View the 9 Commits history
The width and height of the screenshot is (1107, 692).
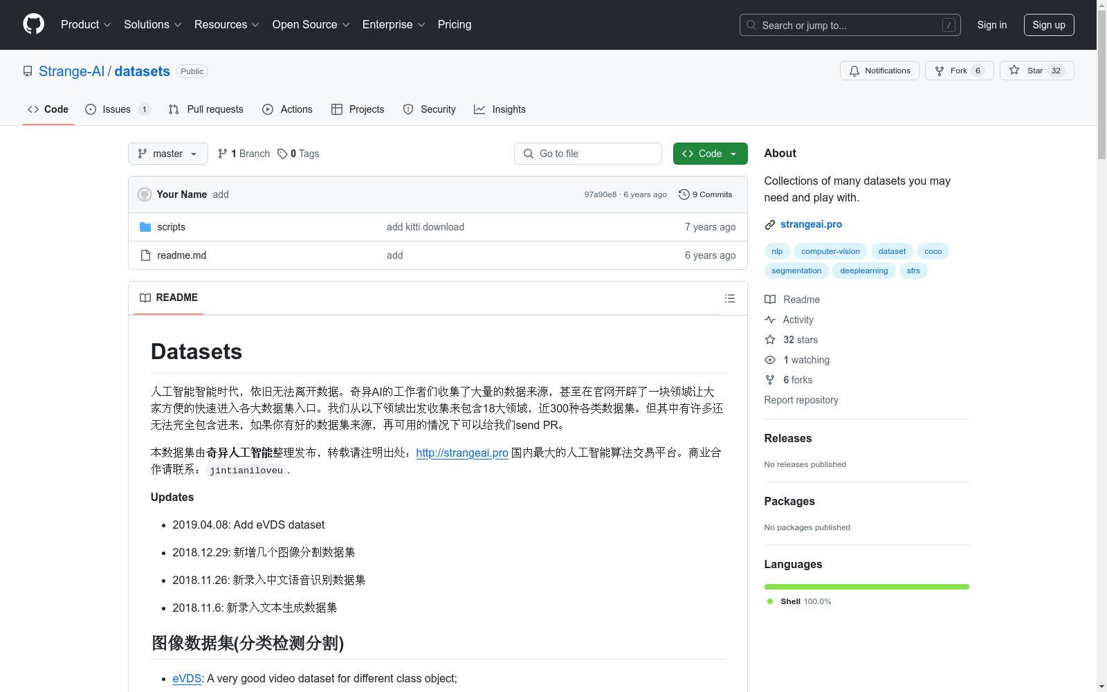(x=706, y=194)
